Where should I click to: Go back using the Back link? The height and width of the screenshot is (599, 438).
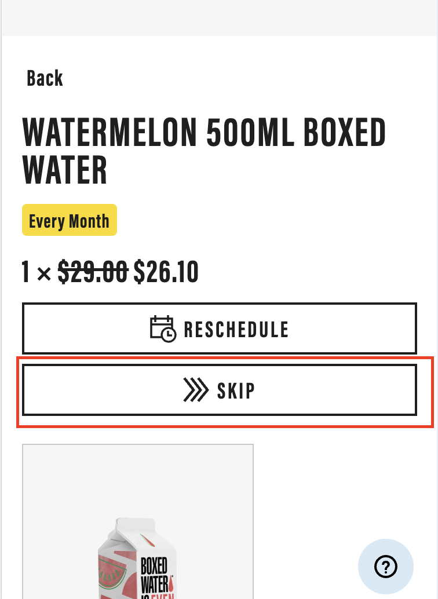(45, 78)
